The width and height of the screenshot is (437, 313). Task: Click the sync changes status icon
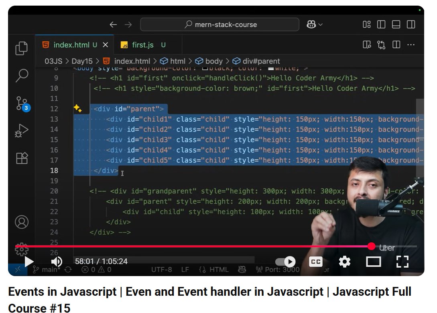point(68,270)
